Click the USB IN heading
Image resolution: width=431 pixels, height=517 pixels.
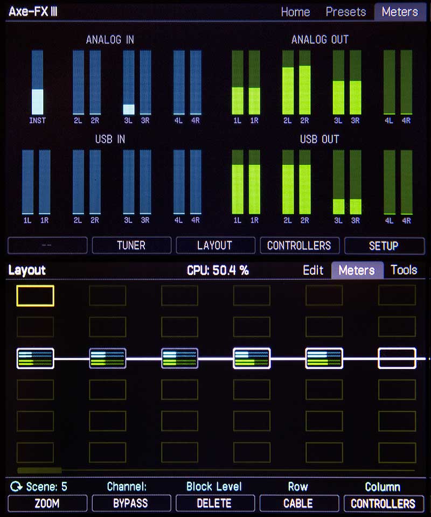pos(110,139)
